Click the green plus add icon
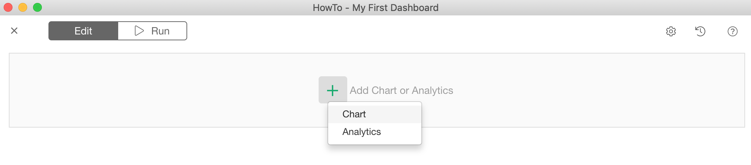The width and height of the screenshot is (751, 165). pos(333,90)
